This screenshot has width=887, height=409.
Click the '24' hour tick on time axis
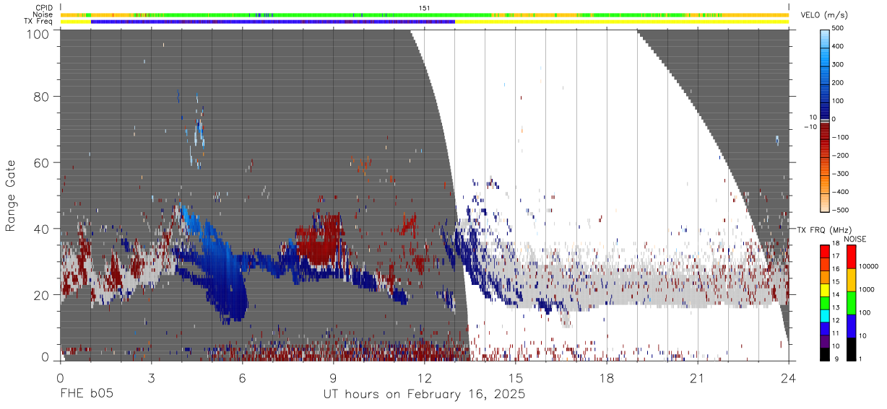pyautogui.click(x=789, y=377)
